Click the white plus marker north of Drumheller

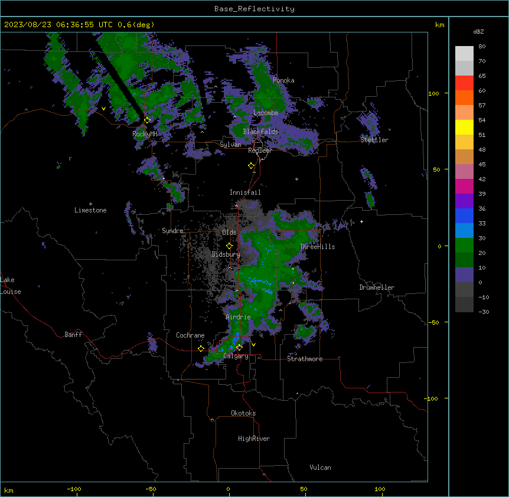coord(361,221)
